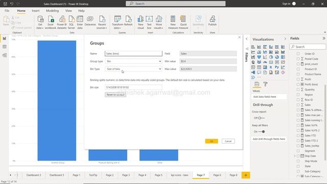Toggle Keep all filters switch
Image resolution: width=327 pixels, height=184 pixels.
[262, 132]
